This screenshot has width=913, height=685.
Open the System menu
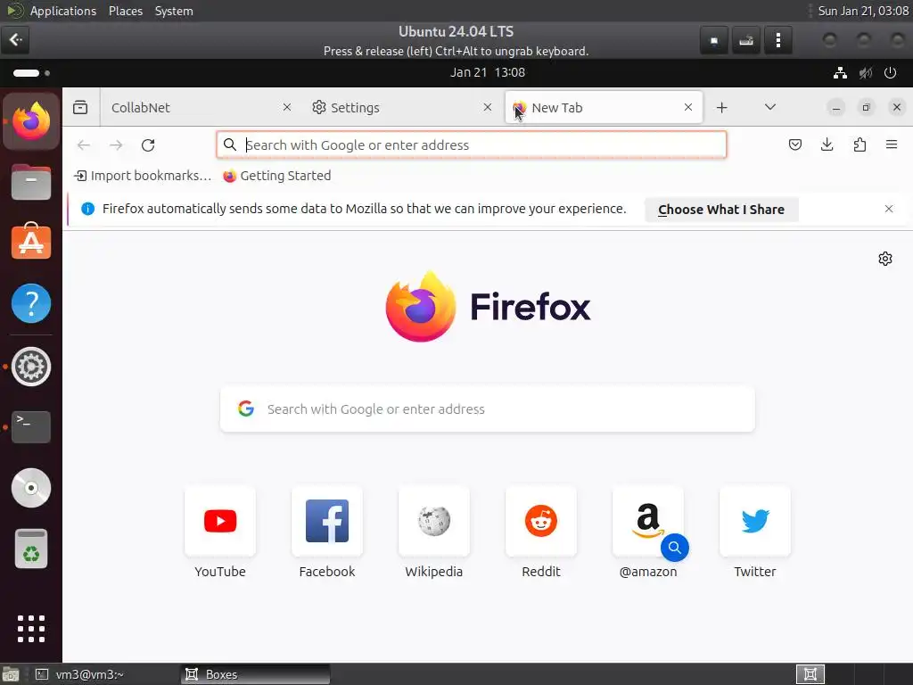(174, 11)
